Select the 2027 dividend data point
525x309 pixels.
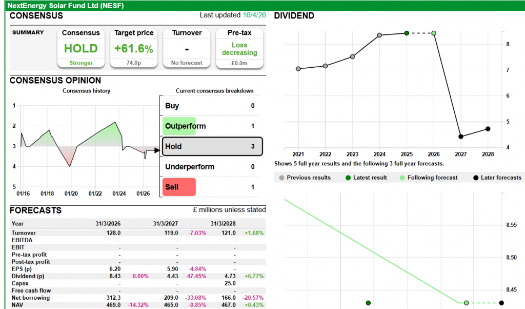coord(461,137)
